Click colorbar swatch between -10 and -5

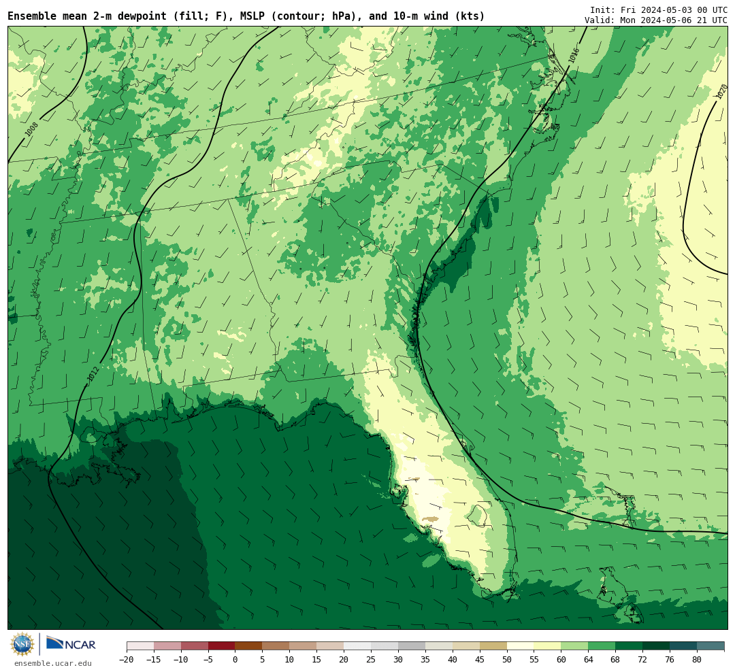pos(195,646)
